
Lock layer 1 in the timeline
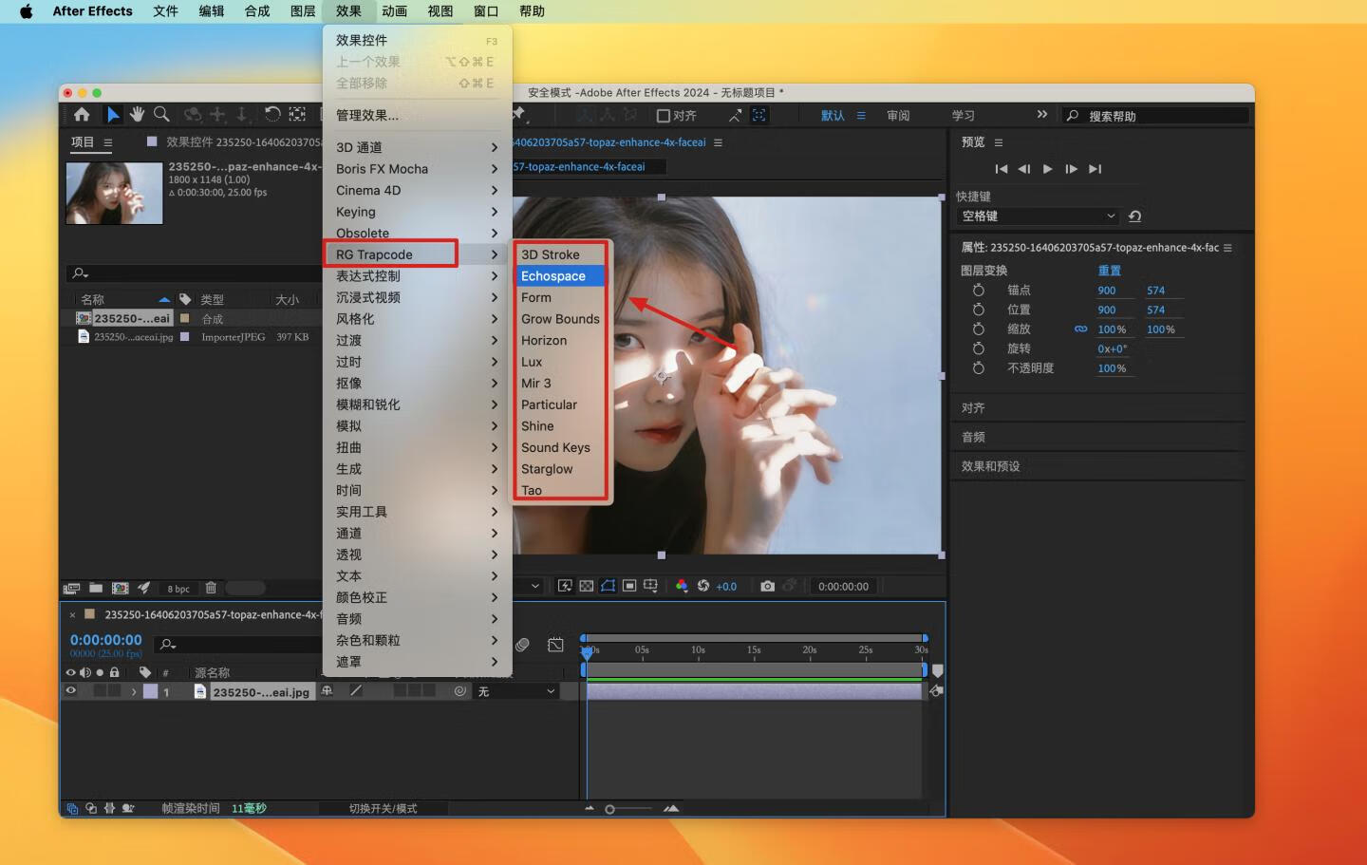pos(114,691)
